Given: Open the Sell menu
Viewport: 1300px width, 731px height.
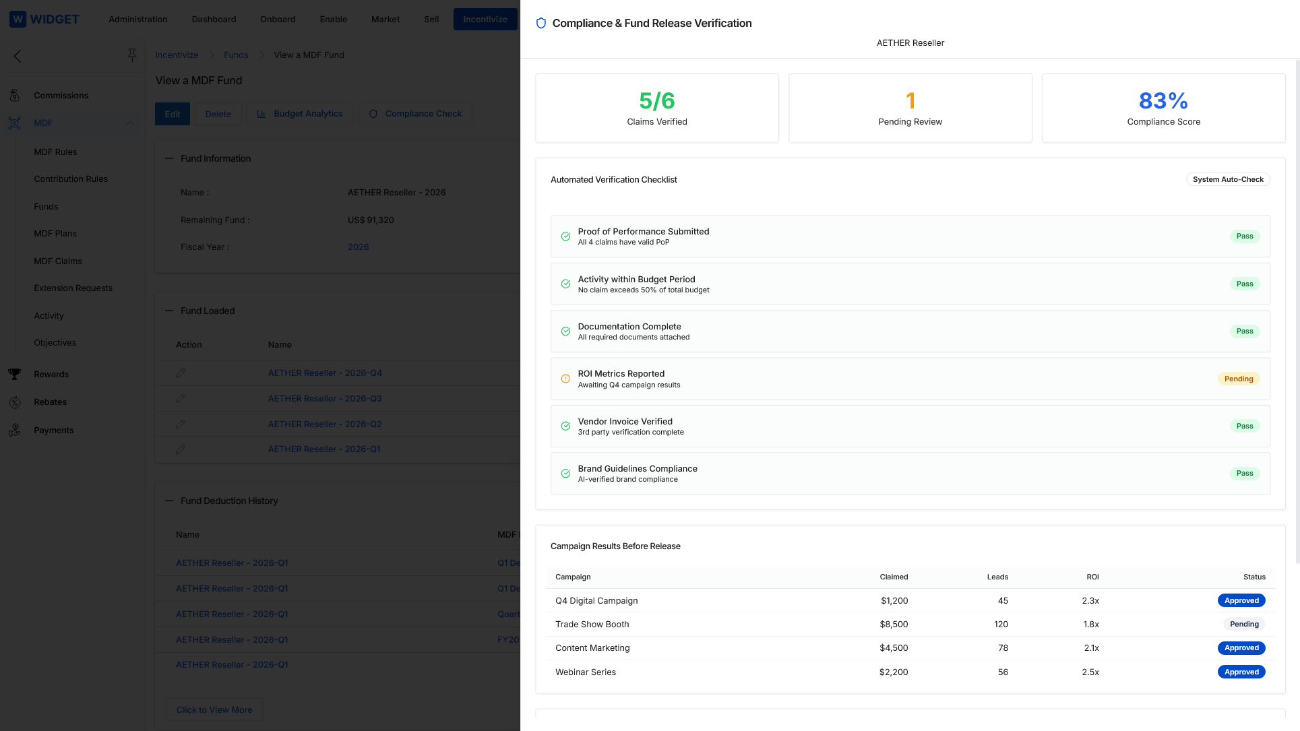Looking at the screenshot, I should [431, 20].
